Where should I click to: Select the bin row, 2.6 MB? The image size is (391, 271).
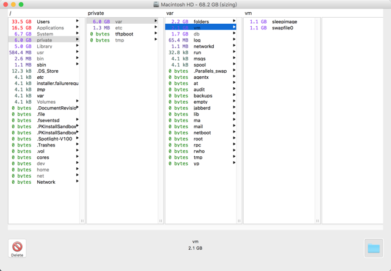[44, 59]
